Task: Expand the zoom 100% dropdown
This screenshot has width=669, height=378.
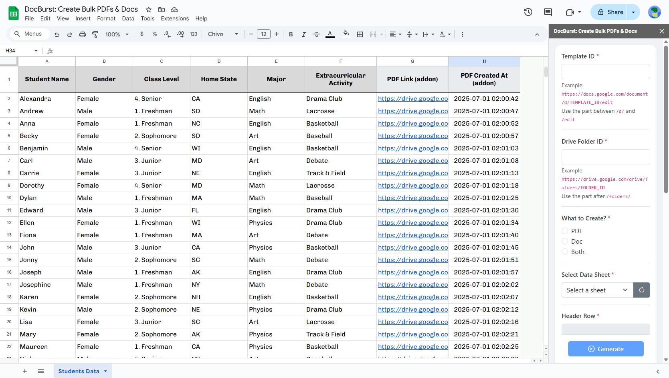Action: [117, 34]
